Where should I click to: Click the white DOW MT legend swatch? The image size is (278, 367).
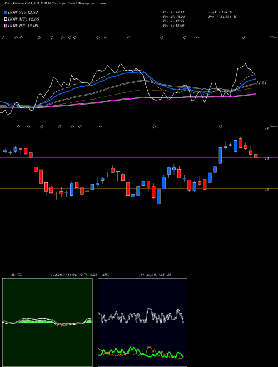pos(6,19)
